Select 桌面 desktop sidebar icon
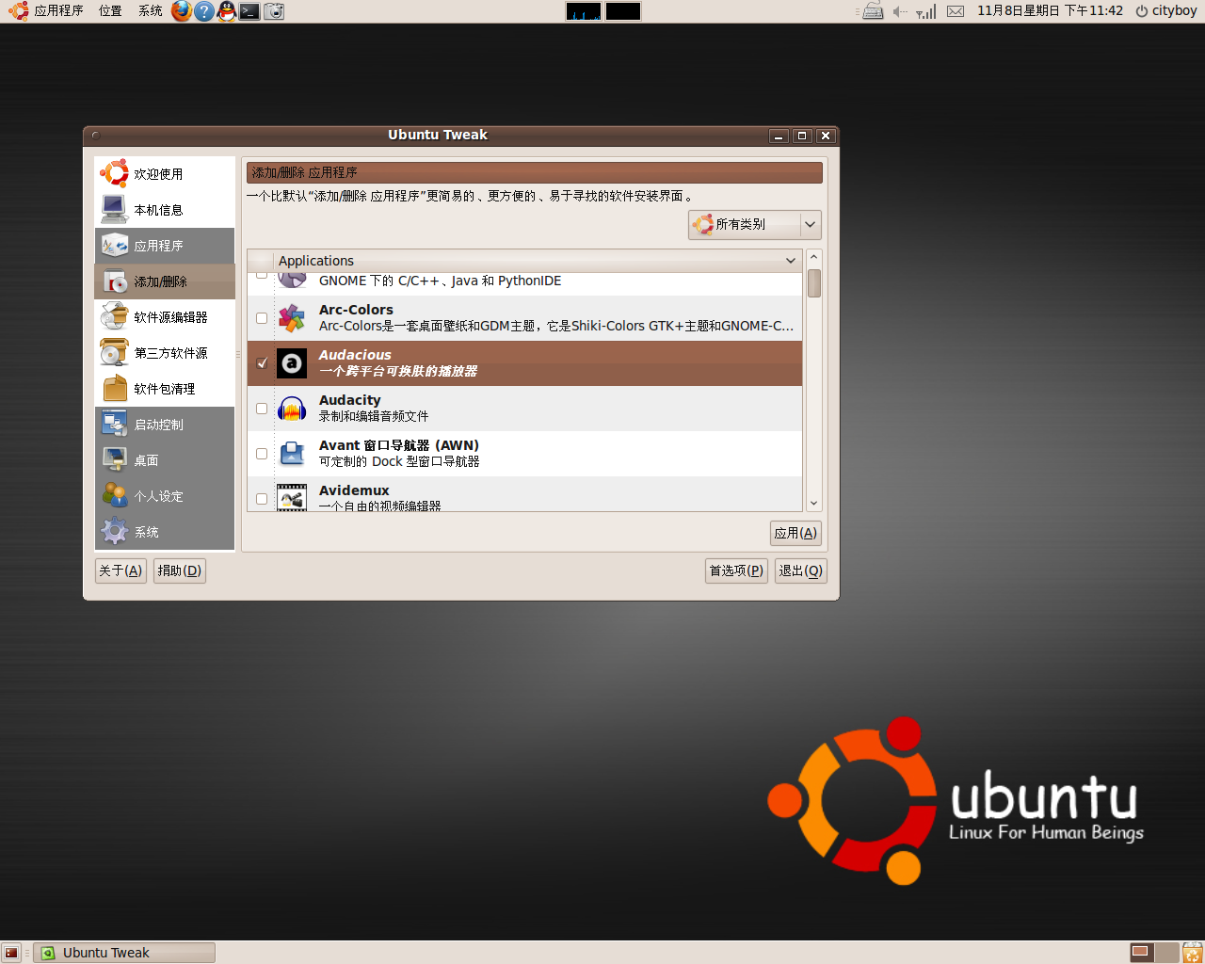 click(114, 460)
